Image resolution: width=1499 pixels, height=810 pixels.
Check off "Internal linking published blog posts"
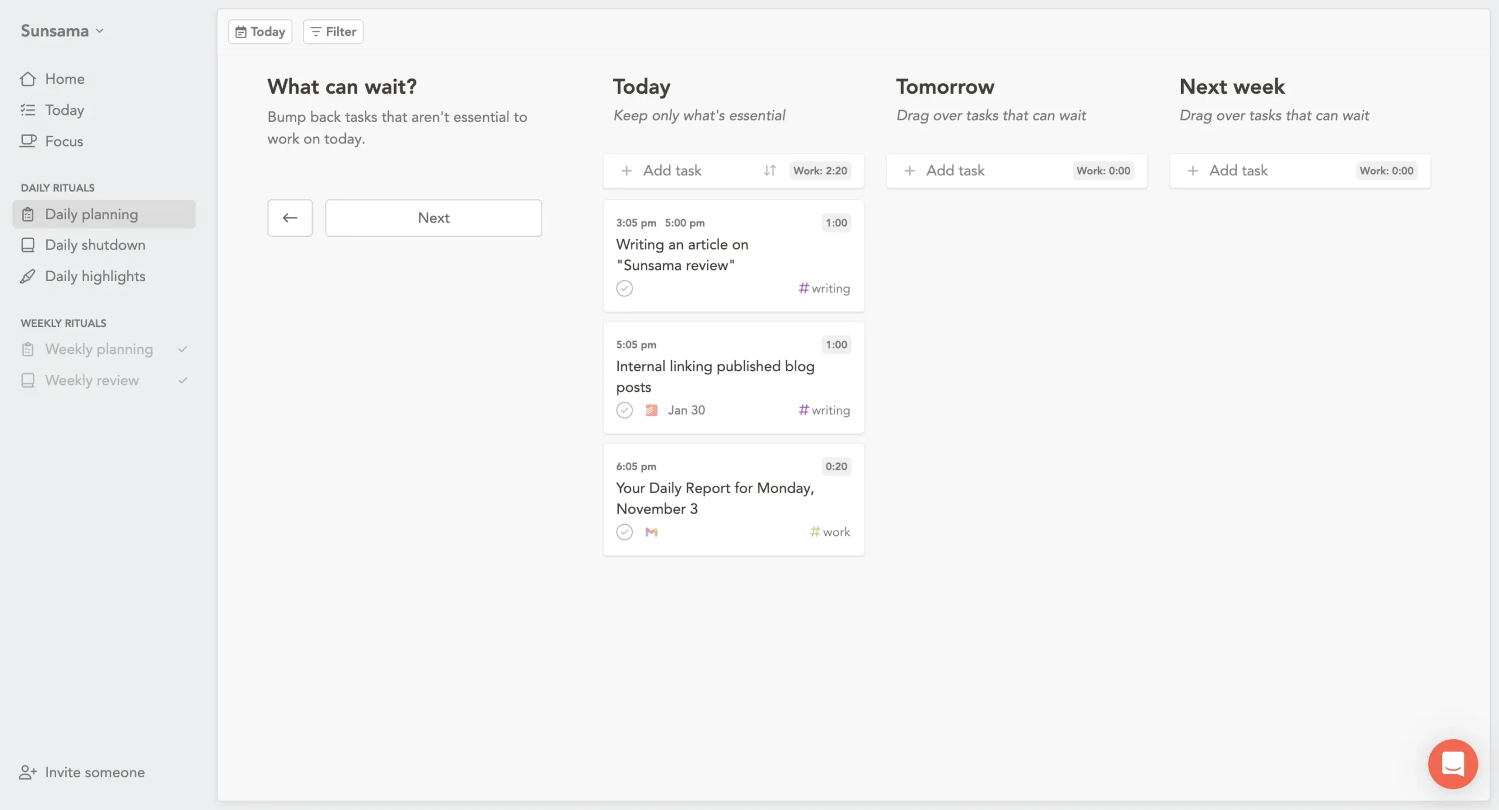624,410
